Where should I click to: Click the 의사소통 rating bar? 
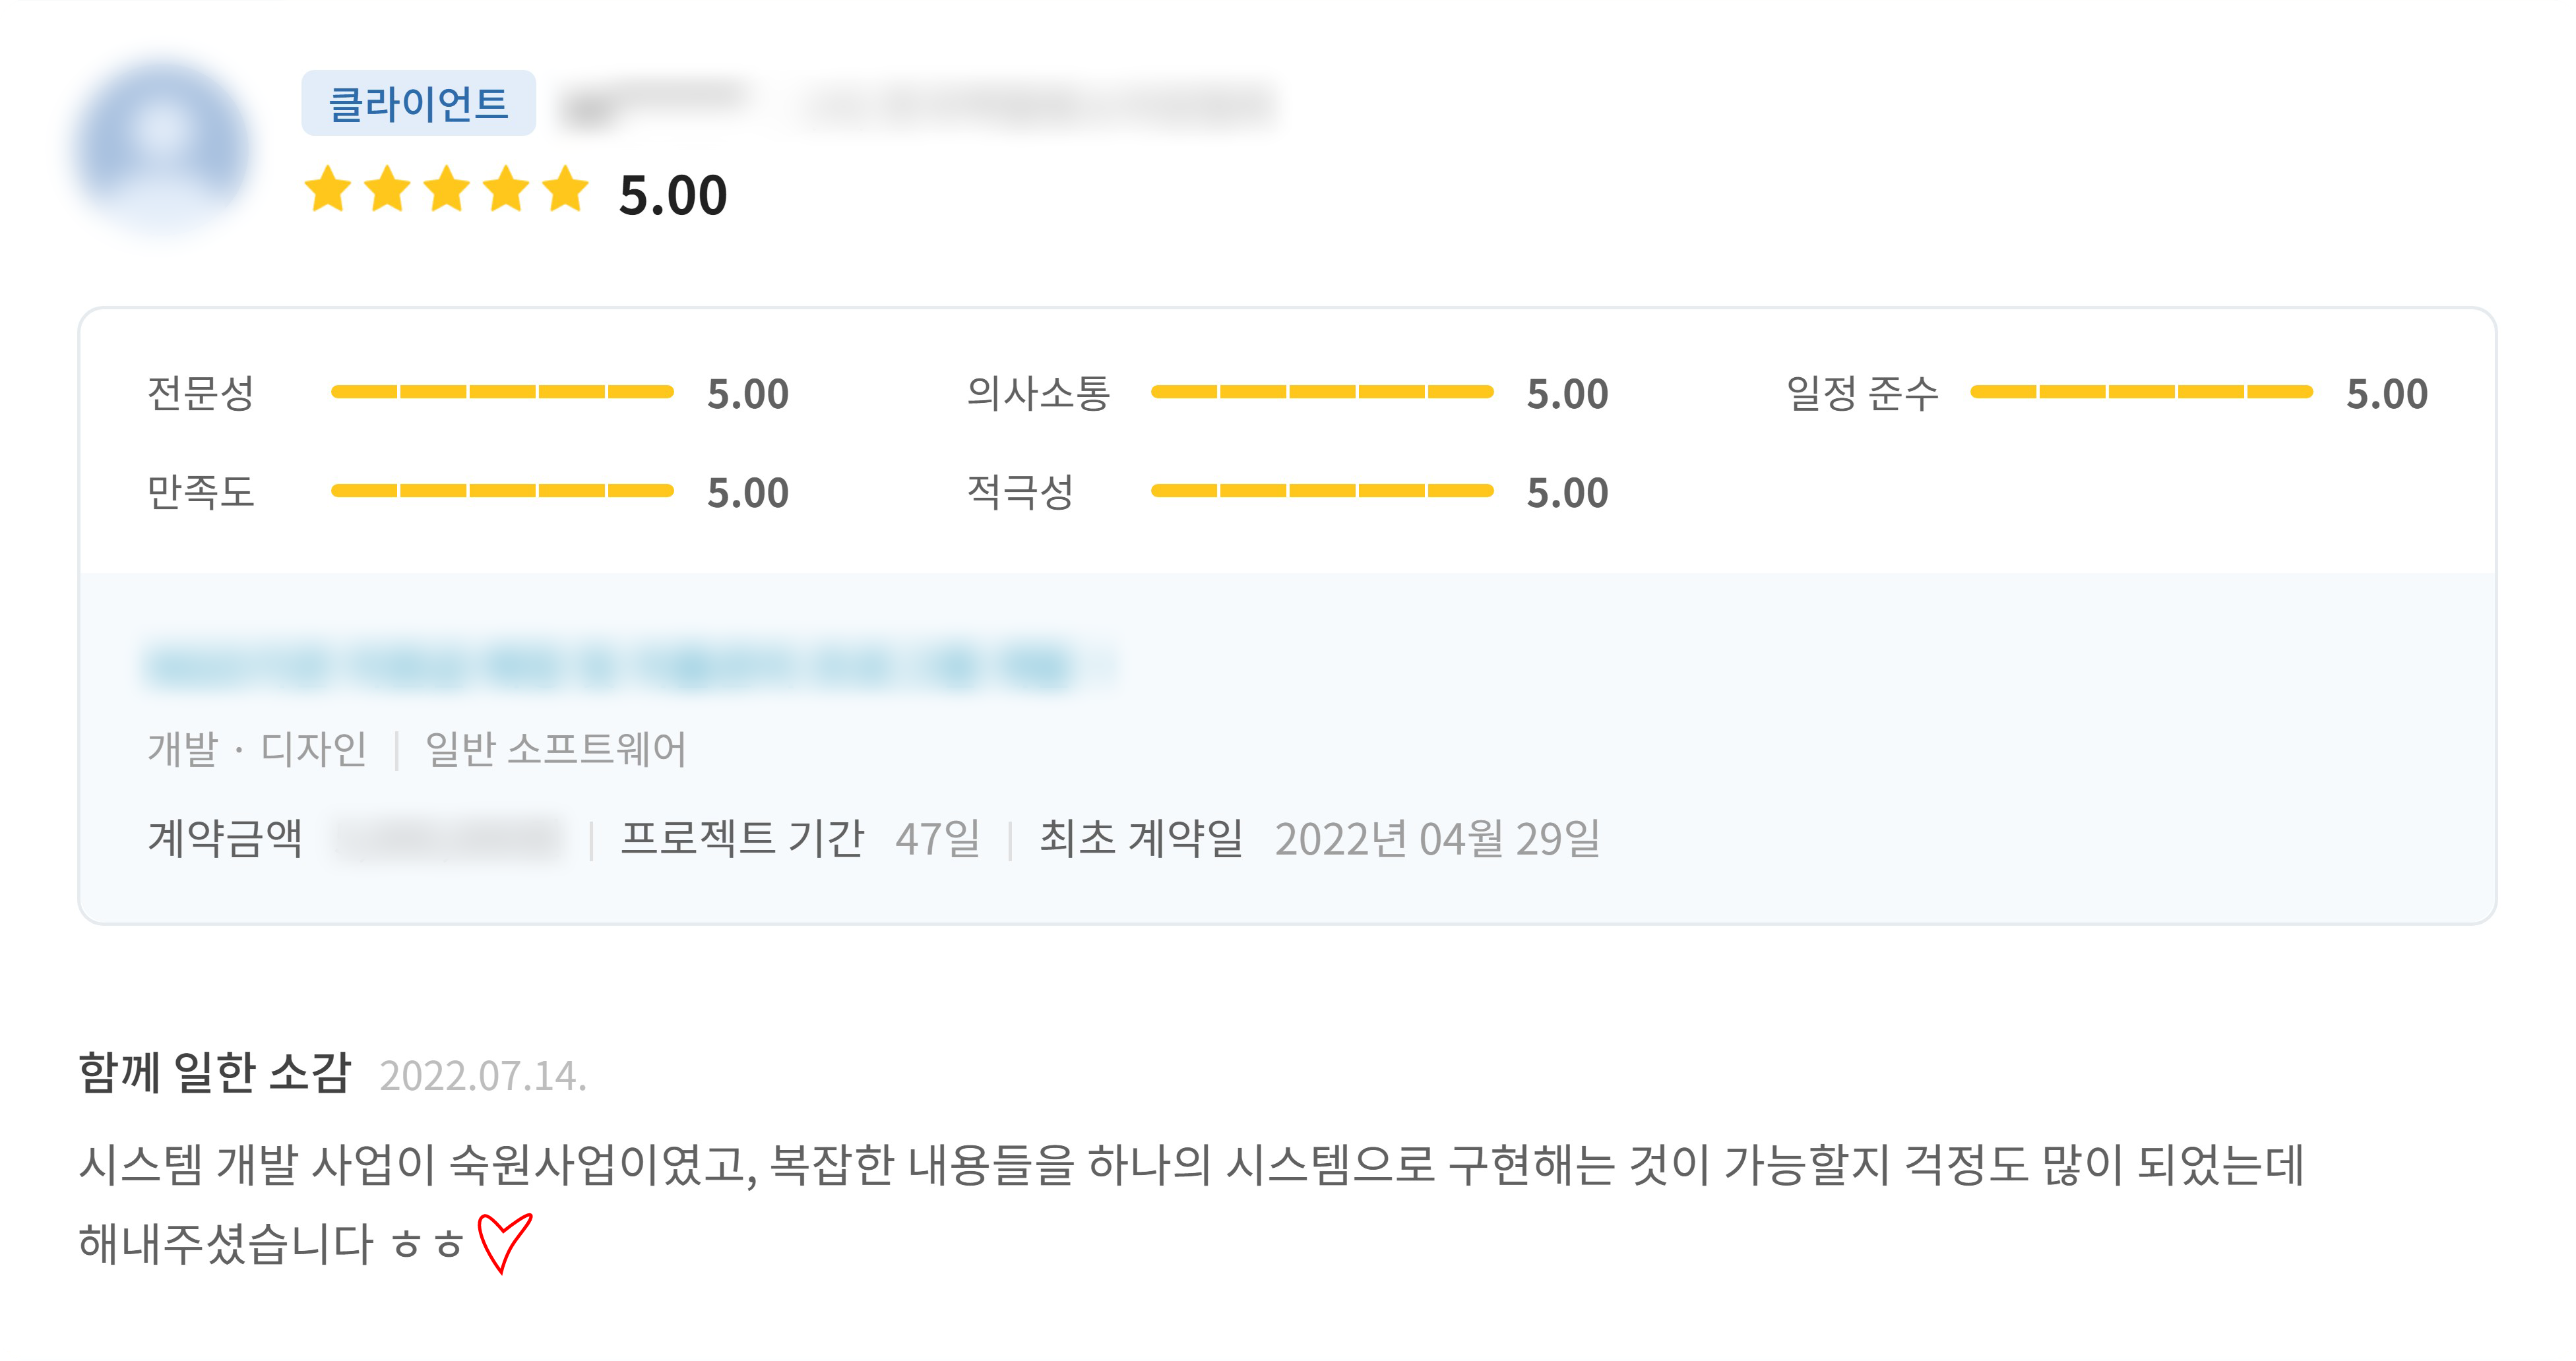(x=1321, y=392)
